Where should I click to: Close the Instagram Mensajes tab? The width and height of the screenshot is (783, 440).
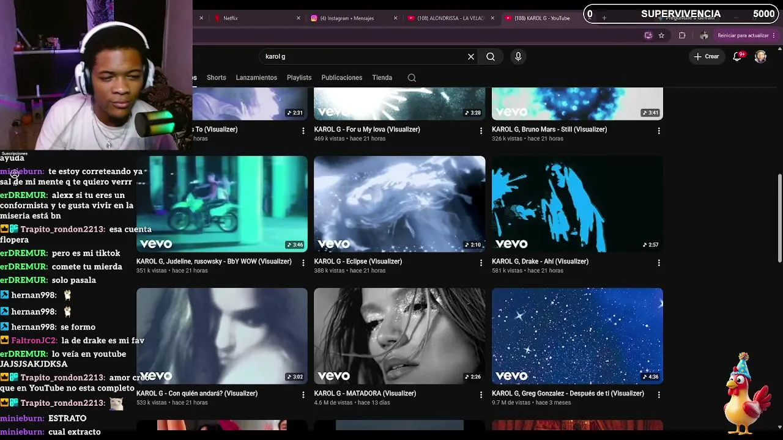click(396, 18)
